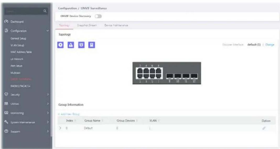Open Multicast in sidebar
Viewport: 280px width, 149px height.
pyautogui.click(x=15, y=73)
